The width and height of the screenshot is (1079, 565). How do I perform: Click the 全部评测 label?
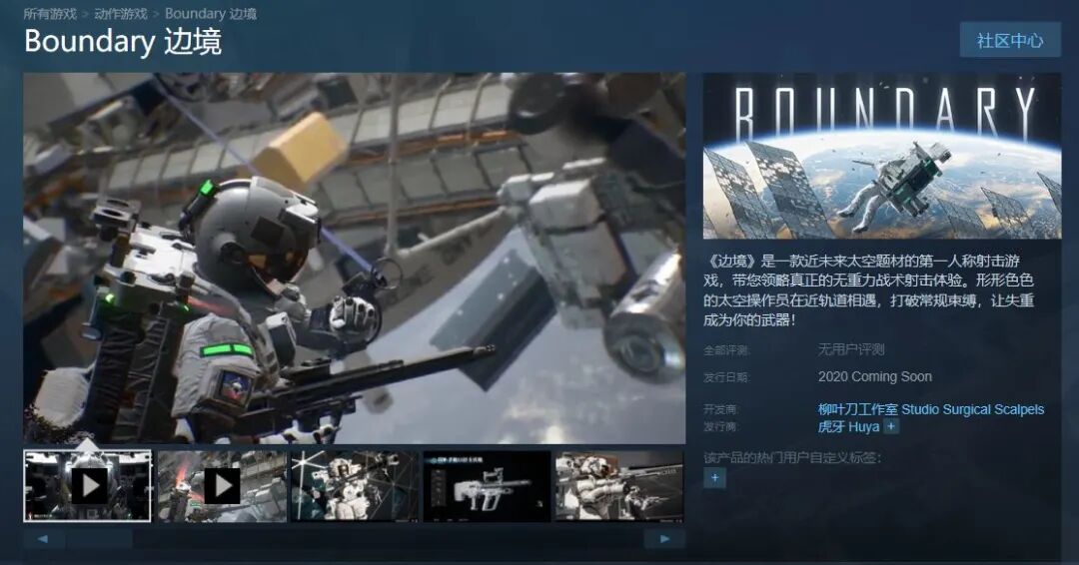point(726,350)
